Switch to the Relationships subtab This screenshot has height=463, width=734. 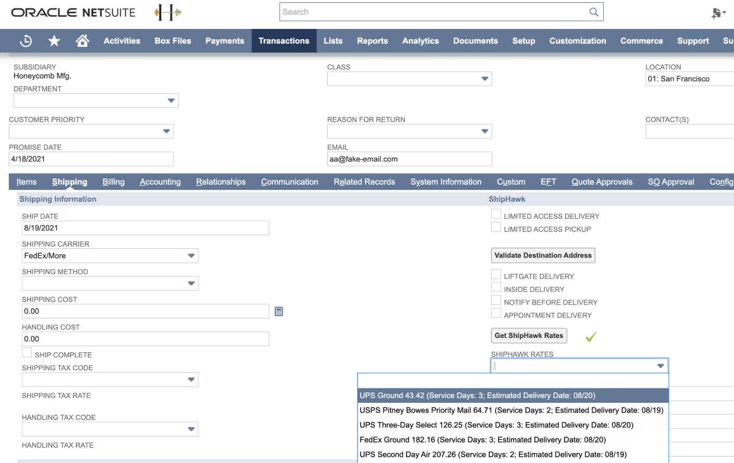point(221,182)
